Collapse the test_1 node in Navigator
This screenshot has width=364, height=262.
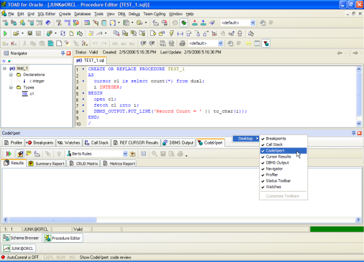point(4,68)
